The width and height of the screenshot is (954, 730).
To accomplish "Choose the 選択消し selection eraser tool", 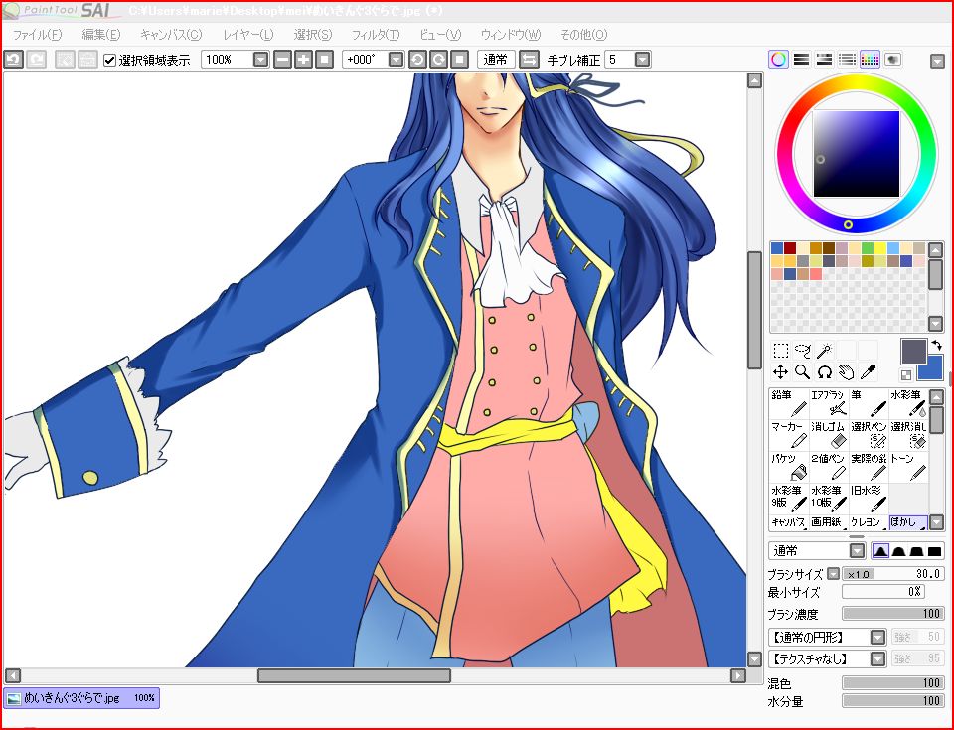I will (x=908, y=436).
